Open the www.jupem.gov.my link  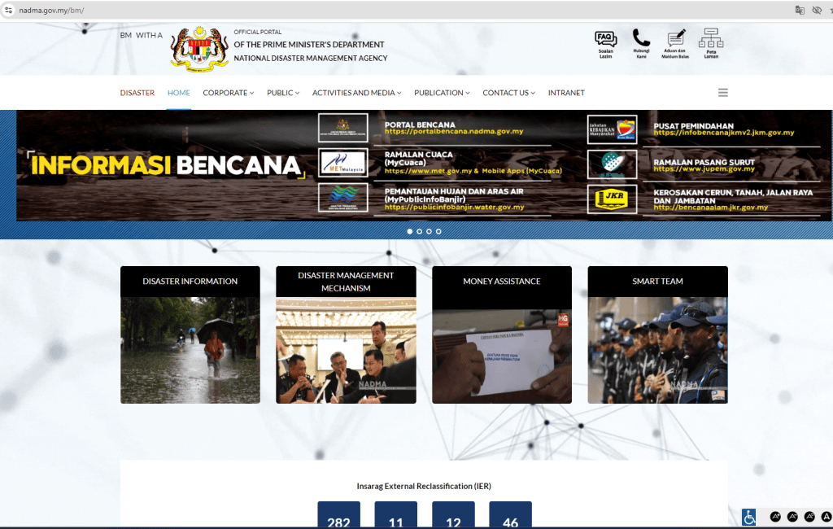(704, 169)
